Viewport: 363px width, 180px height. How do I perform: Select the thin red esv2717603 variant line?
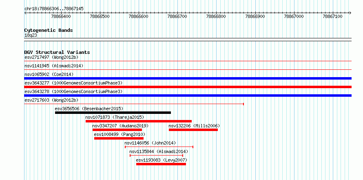point(134,104)
